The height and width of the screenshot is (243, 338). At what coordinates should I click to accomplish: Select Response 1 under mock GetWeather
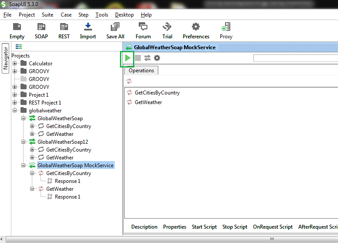click(x=68, y=197)
